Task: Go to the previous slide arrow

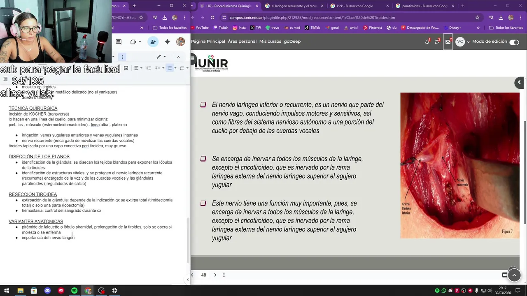Action: point(192,275)
